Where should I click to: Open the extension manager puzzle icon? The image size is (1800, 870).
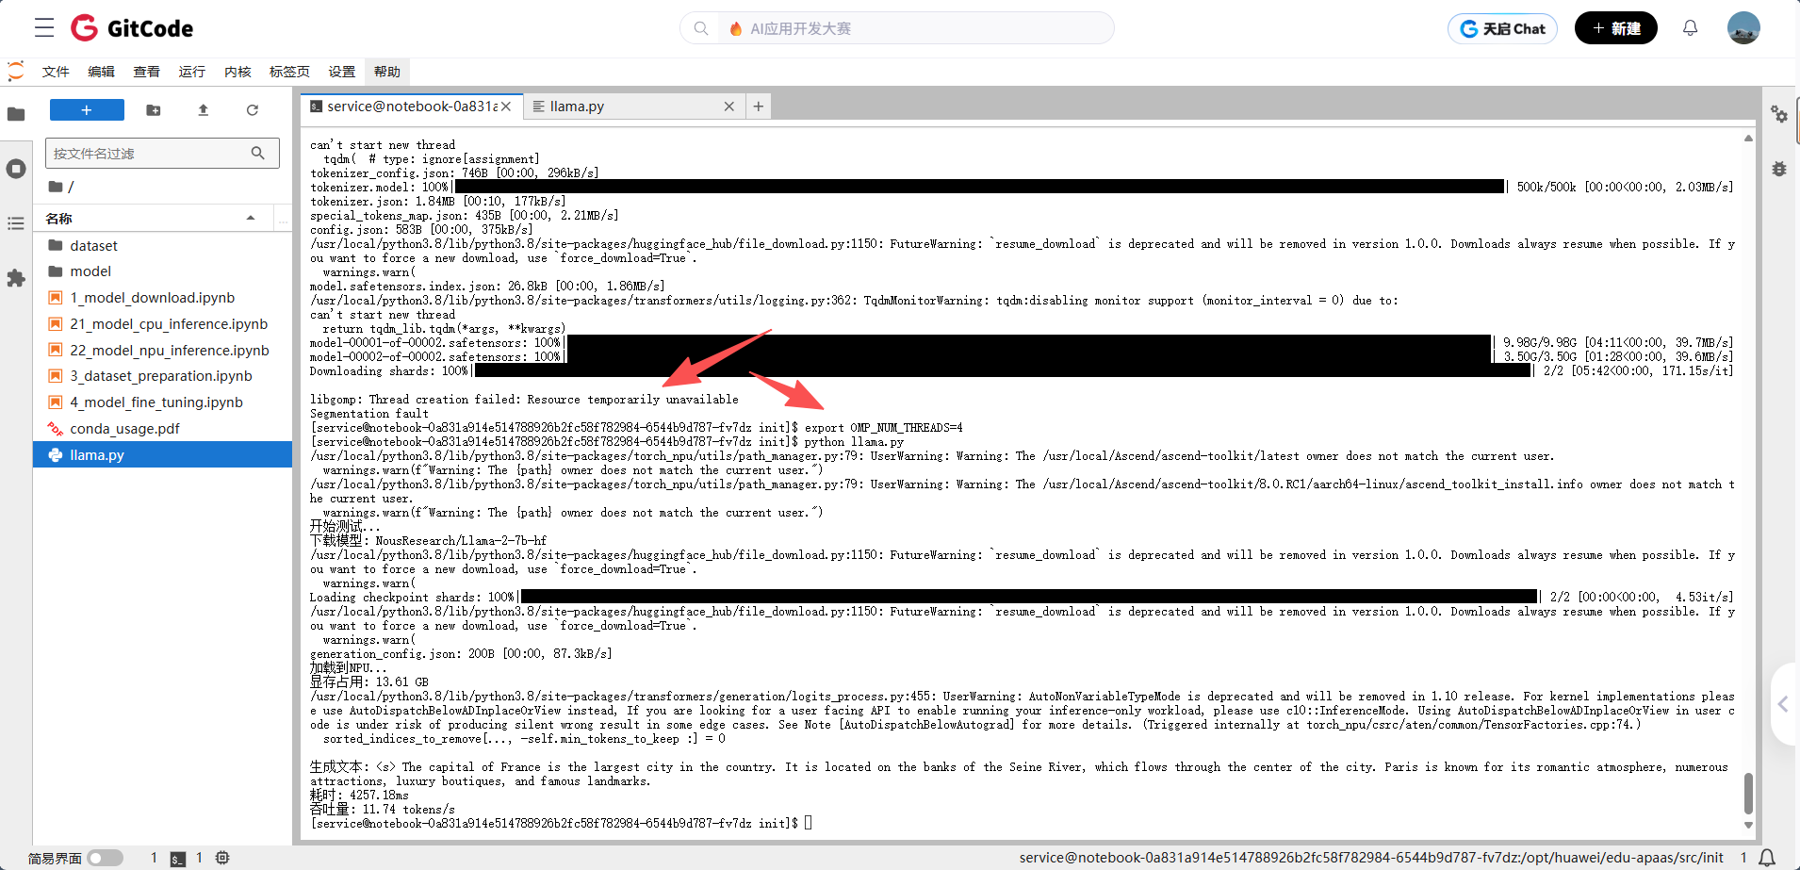(16, 278)
